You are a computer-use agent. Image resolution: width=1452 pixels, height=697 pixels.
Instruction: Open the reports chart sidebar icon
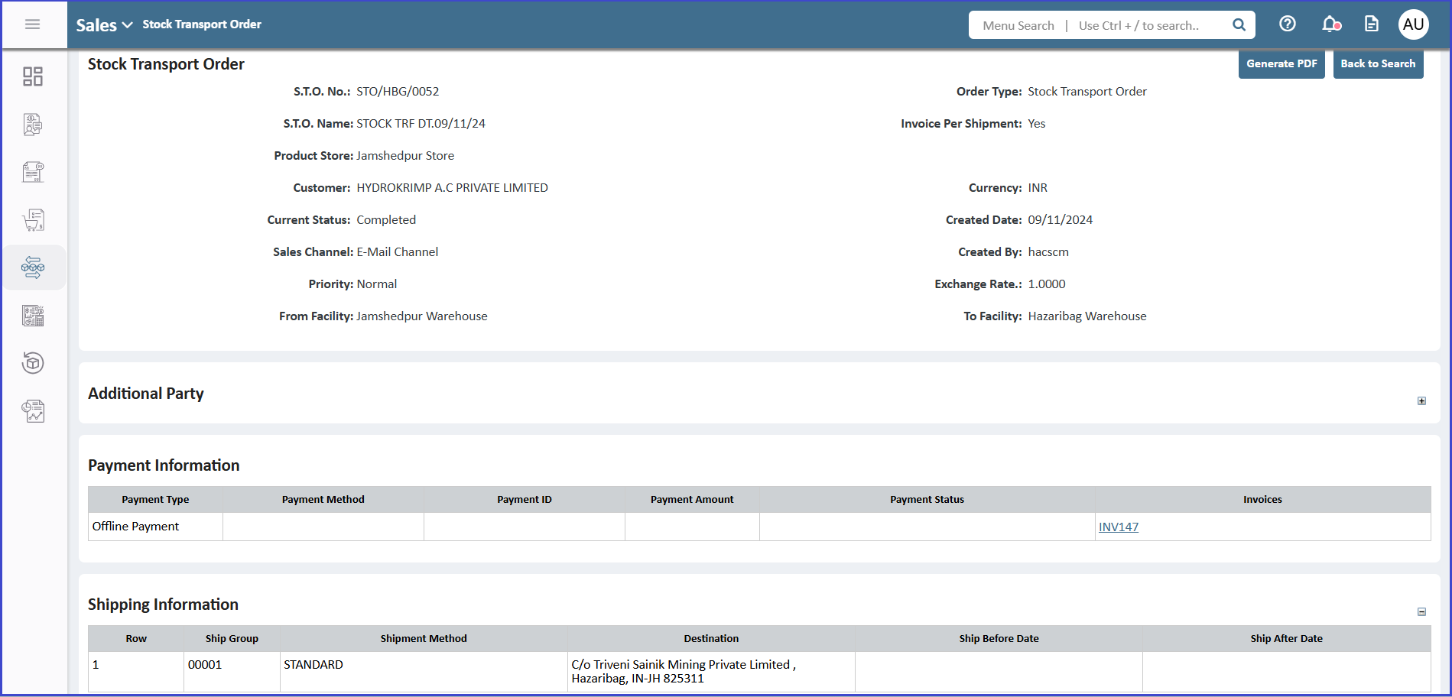(x=33, y=411)
